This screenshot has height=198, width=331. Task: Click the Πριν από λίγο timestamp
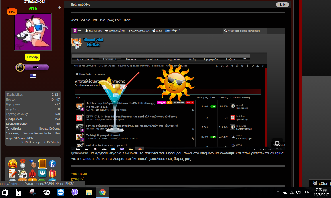81,5
